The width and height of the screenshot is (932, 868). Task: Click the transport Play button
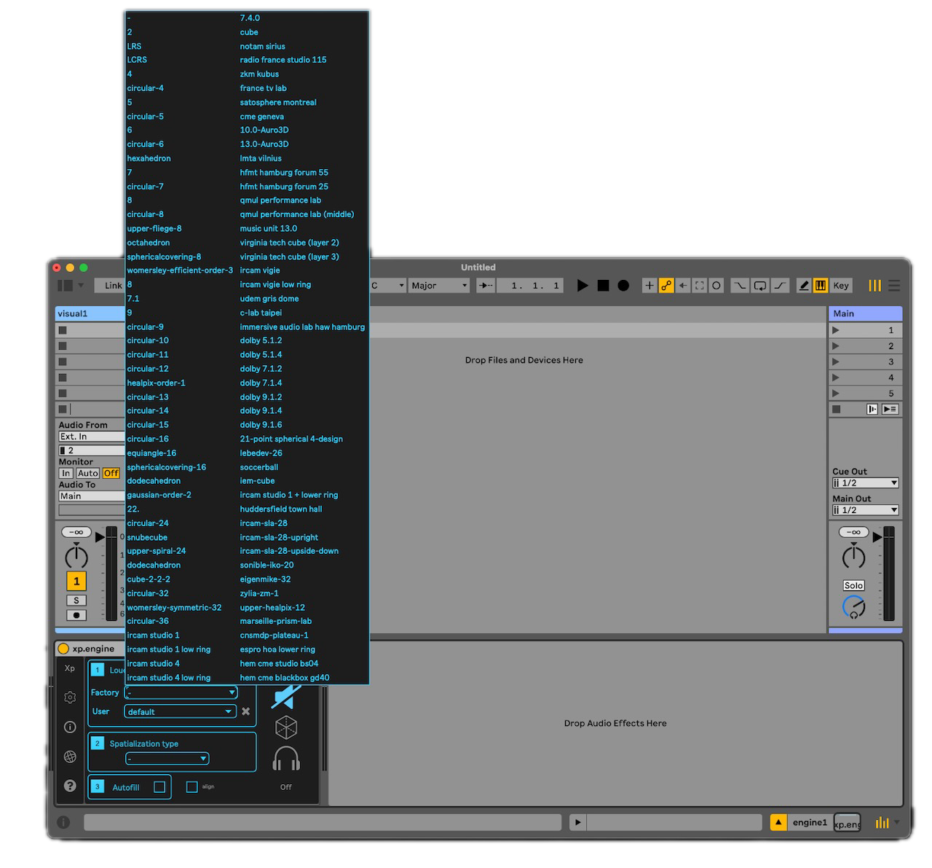point(582,286)
